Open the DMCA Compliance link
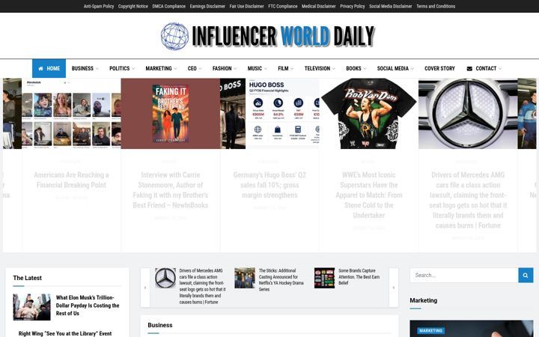 click(168, 6)
